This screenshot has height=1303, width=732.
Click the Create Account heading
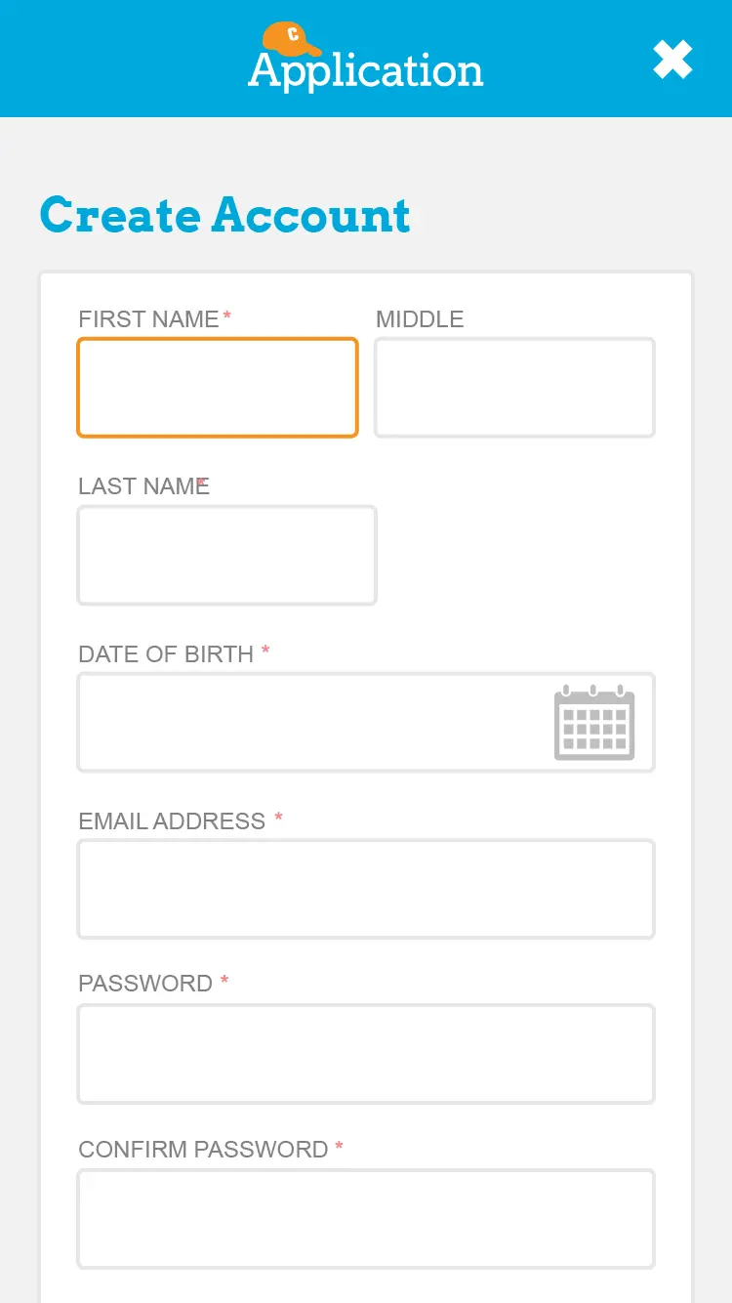[225, 215]
